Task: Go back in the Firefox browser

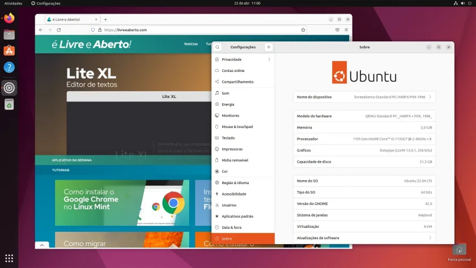Action: click(41, 29)
